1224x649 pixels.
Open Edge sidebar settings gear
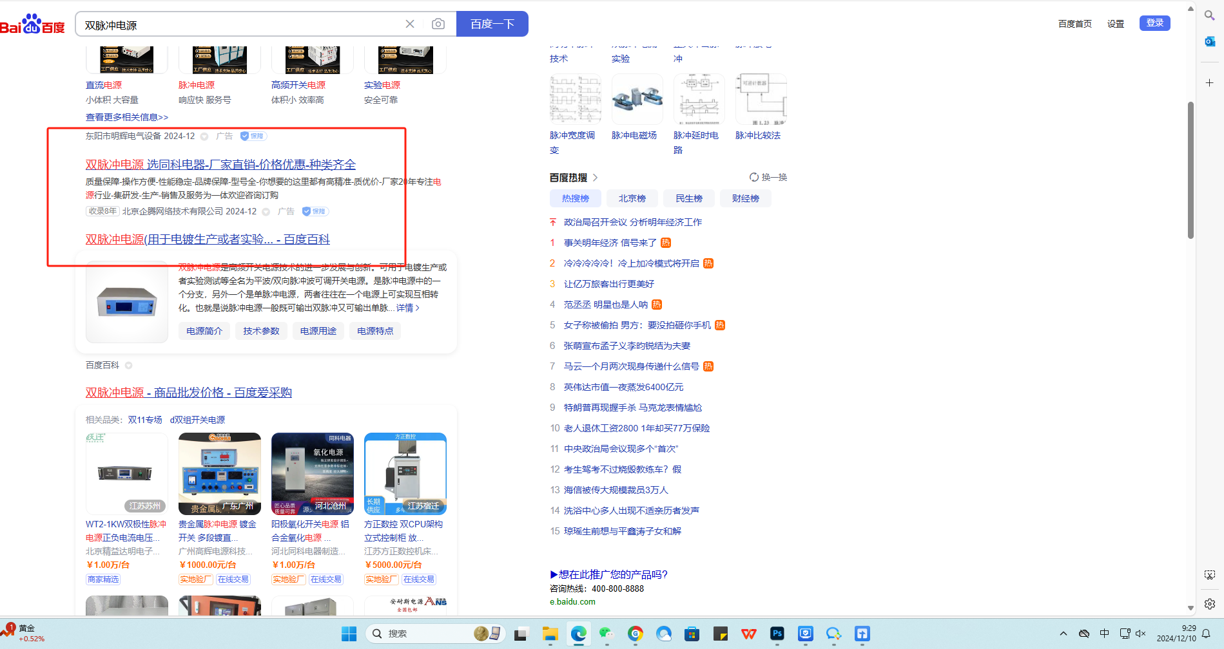point(1210,603)
